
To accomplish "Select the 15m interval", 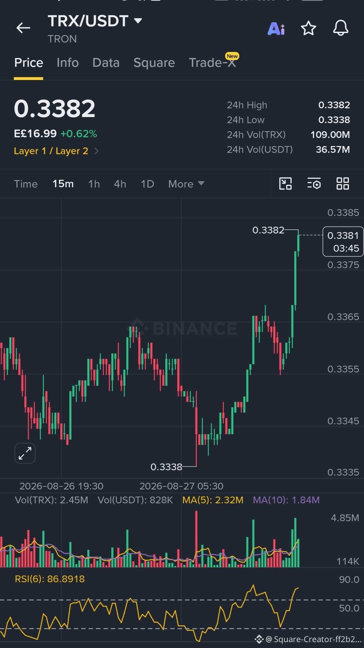I will point(63,184).
